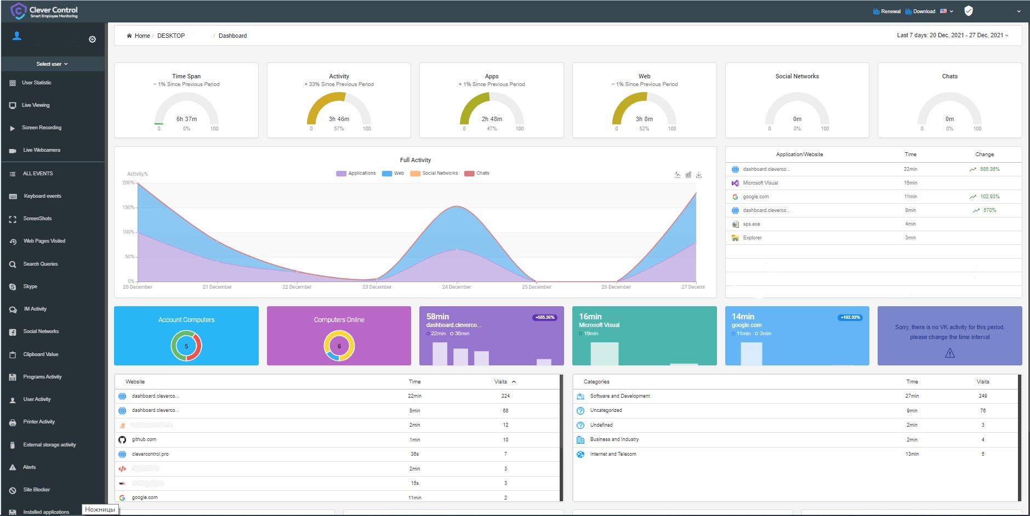Click the ScreenShots icon in sidebar
Screen dimensions: 1030x516
(x=13, y=219)
